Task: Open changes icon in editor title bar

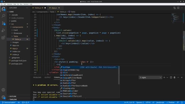Action: 175,8
